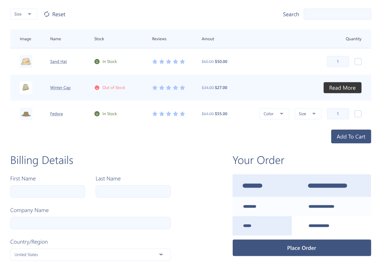Open the Size filter dropdown at the top
Image resolution: width=376 pixels, height=274 pixels.
click(24, 14)
